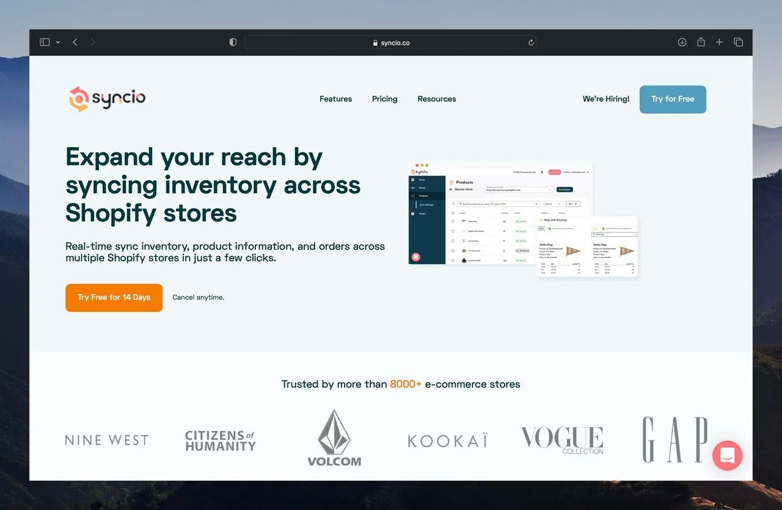The height and width of the screenshot is (510, 782).
Task: Enable the select-all checkbox in the product list
Action: (453, 213)
